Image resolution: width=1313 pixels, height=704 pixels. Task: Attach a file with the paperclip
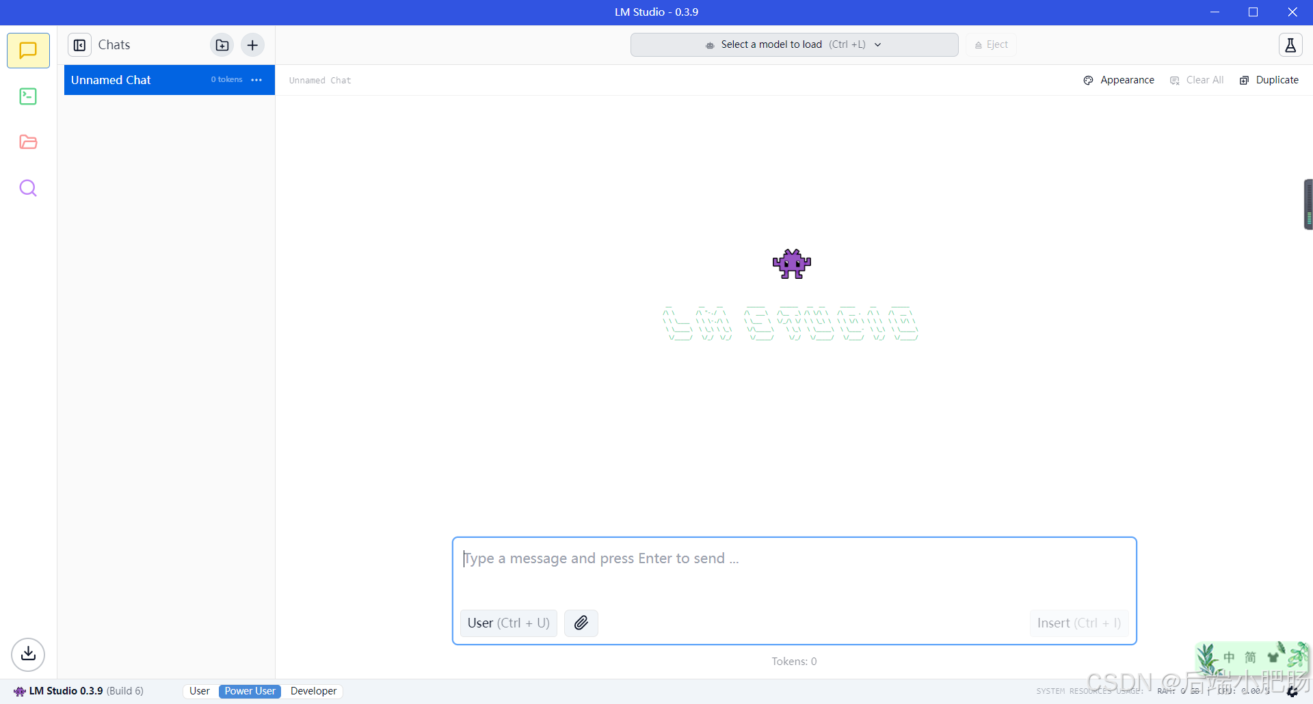tap(581, 623)
